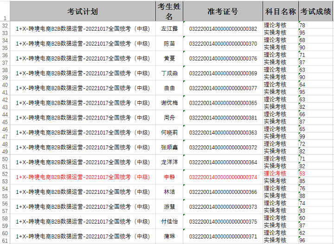Click score 68 in row 34
This screenshot has width=334, height=244.
click(x=315, y=40)
